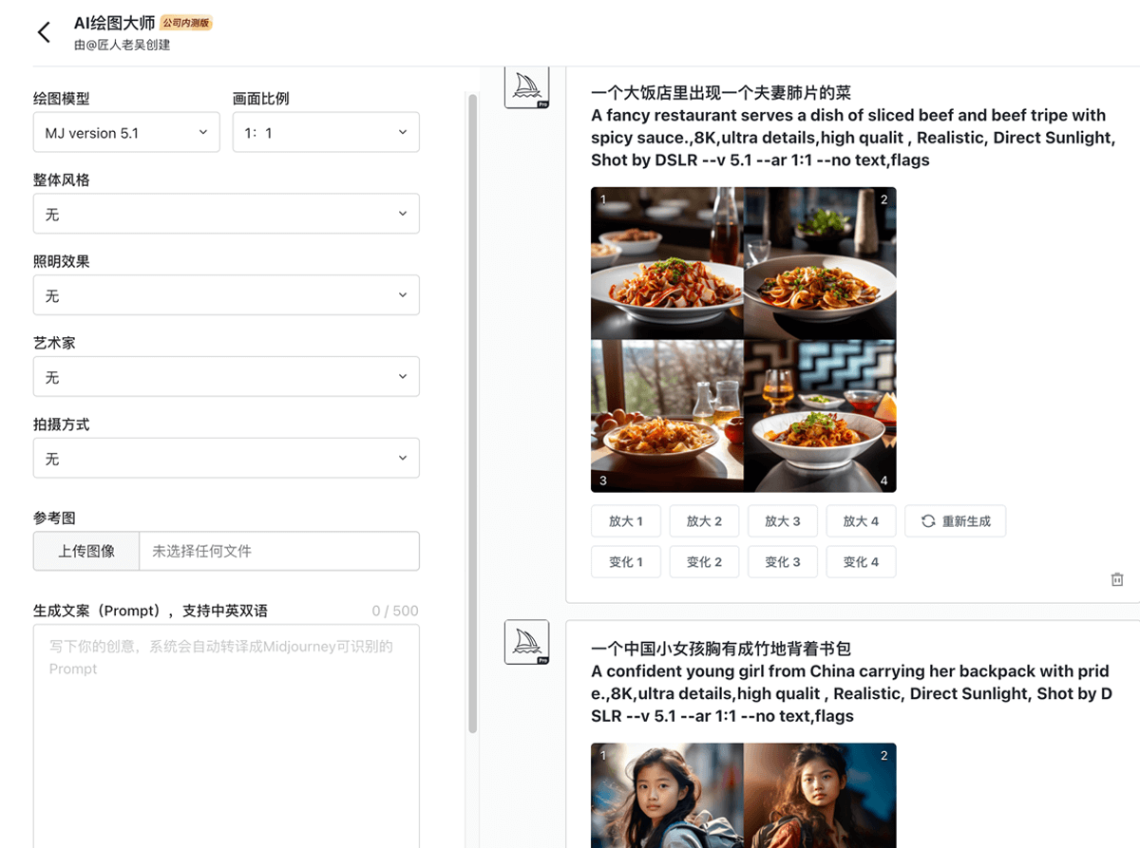The height and width of the screenshot is (848, 1140).
Task: Create variation with 变化 4
Action: click(x=862, y=562)
